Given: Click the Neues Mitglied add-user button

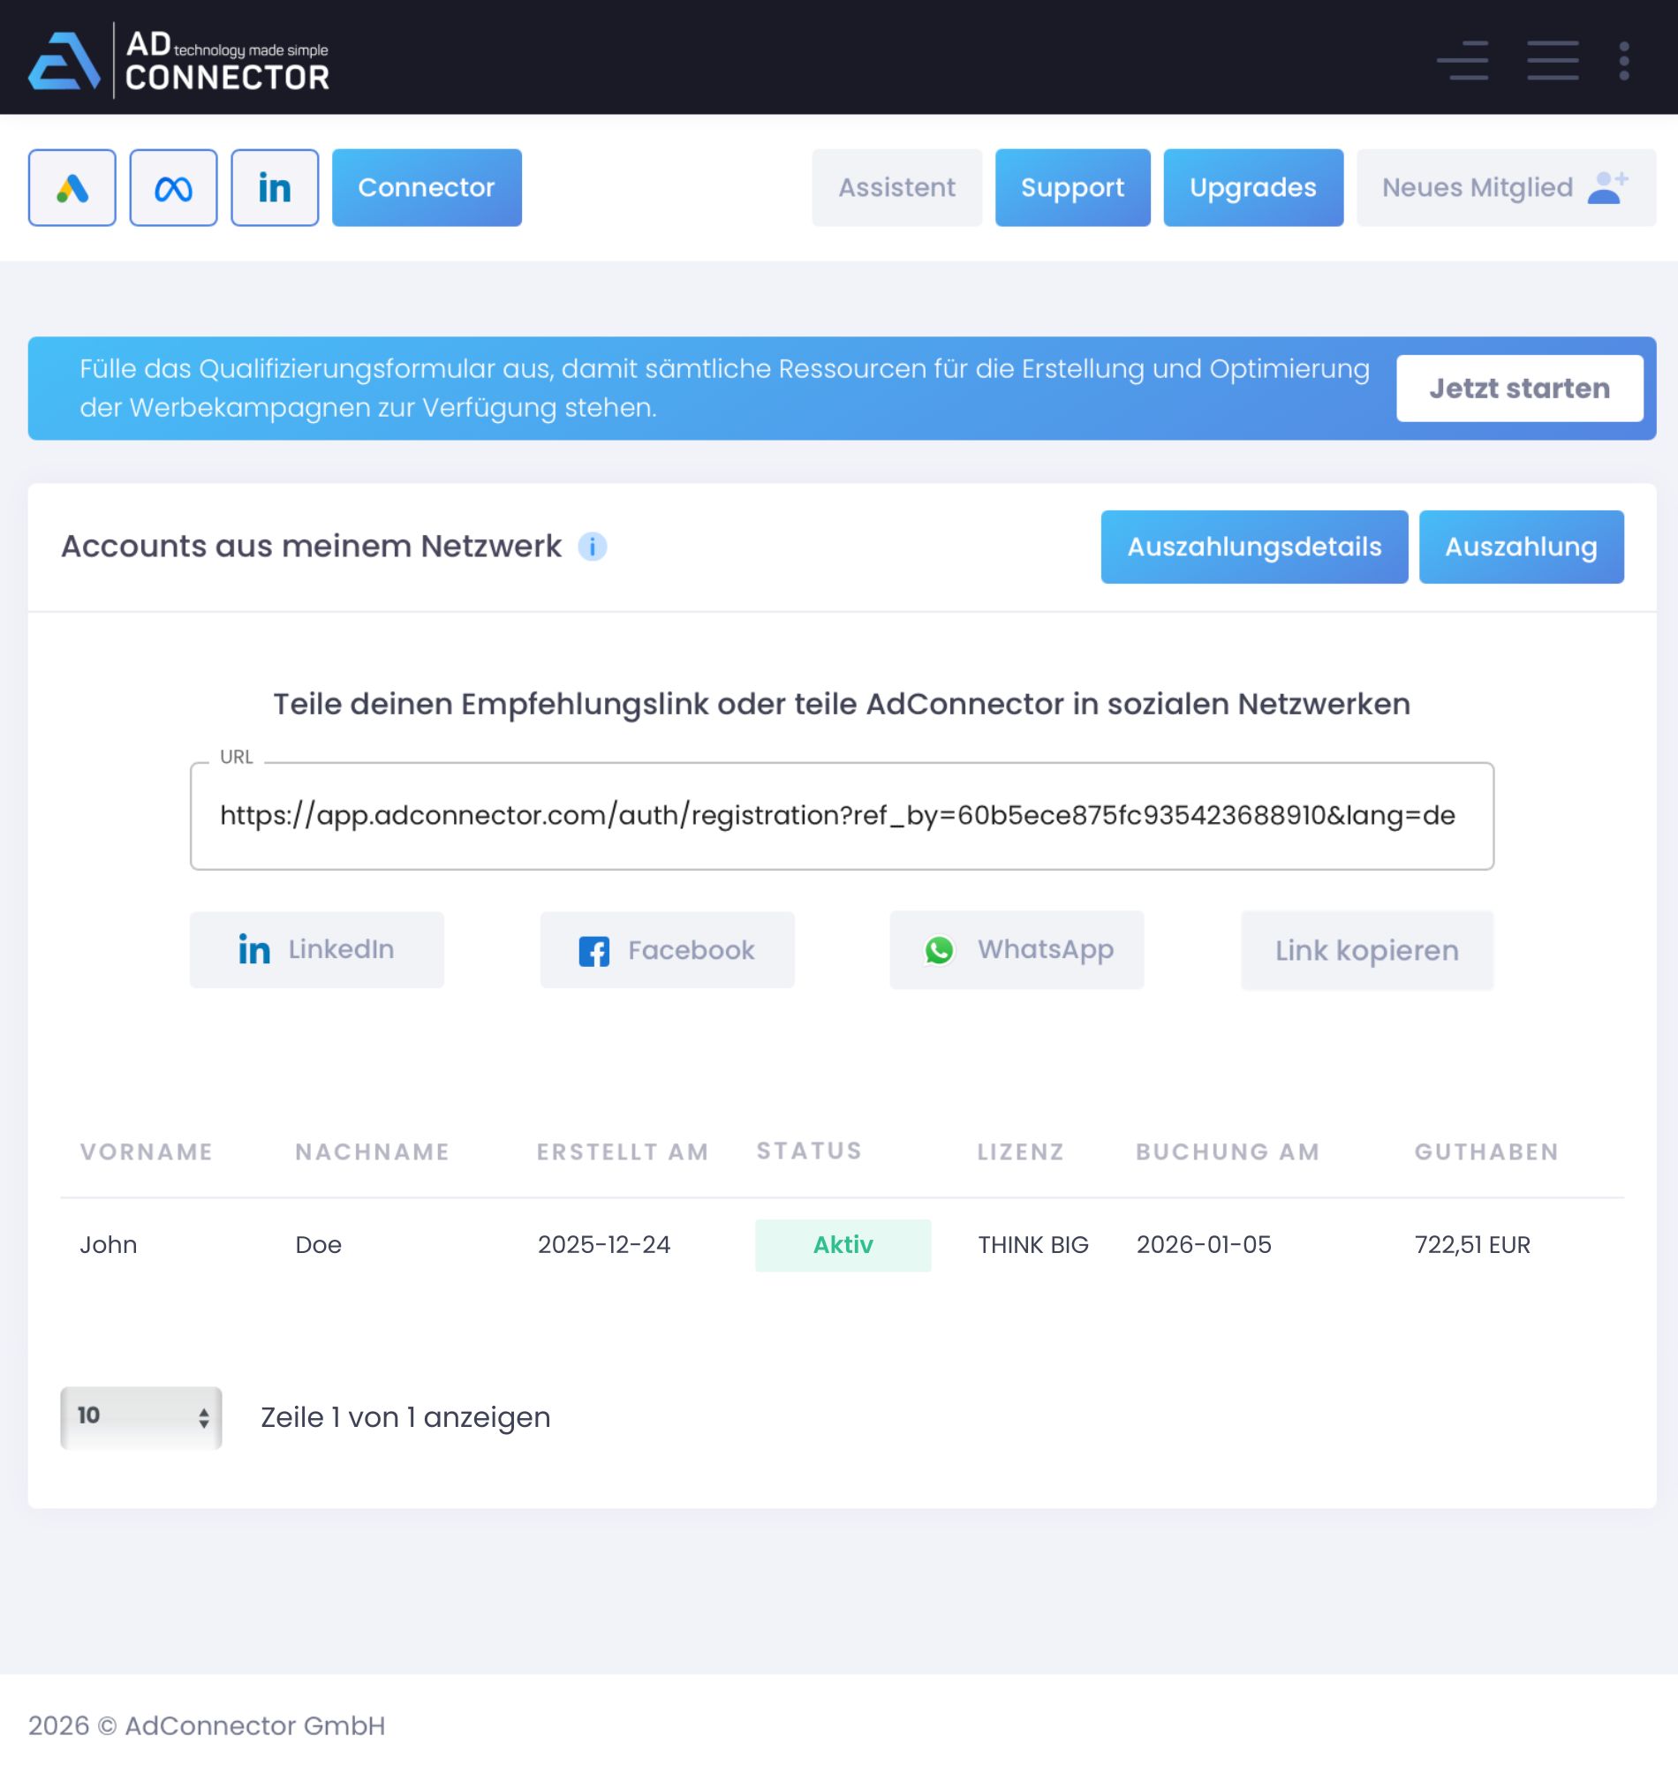Looking at the screenshot, I should coord(1506,188).
